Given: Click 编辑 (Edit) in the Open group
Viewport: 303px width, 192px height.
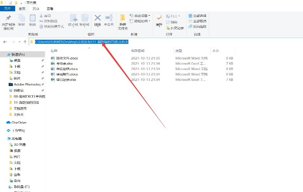Looking at the screenshot, I should tap(172, 22).
